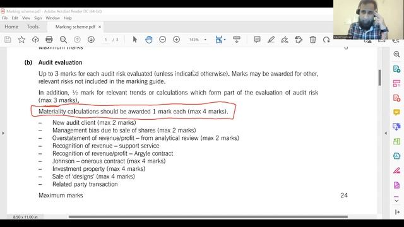The width and height of the screenshot is (404, 227).
Task: Open Export PDF tool in right sidebar
Action: point(396,69)
